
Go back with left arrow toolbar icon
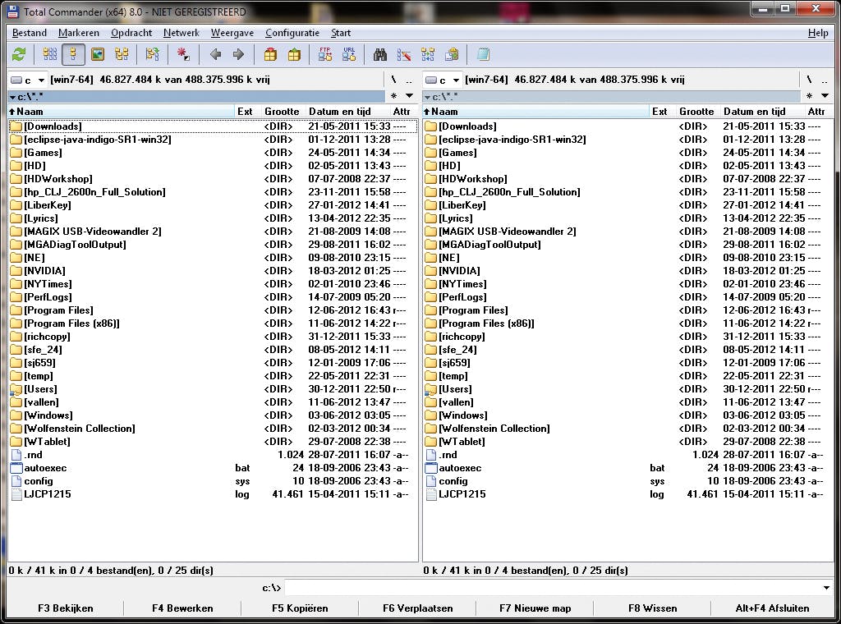point(216,54)
